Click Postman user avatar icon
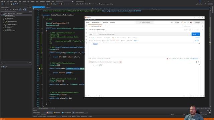The image size is (214, 120). 191,22
